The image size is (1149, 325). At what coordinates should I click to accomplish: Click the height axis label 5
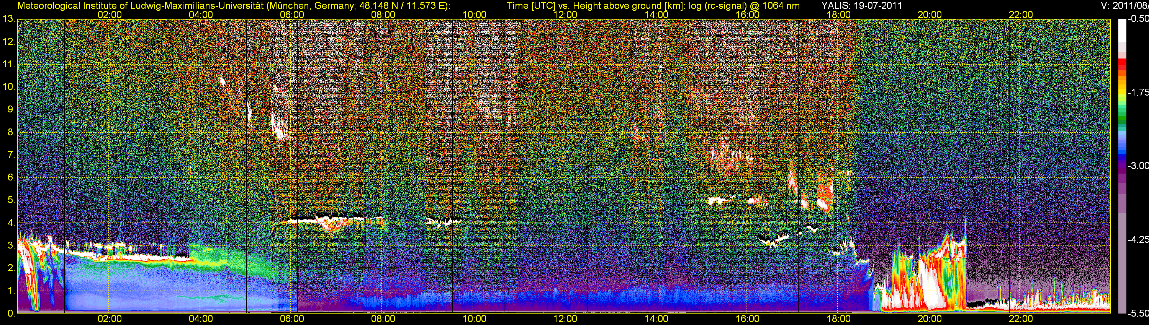(11, 200)
